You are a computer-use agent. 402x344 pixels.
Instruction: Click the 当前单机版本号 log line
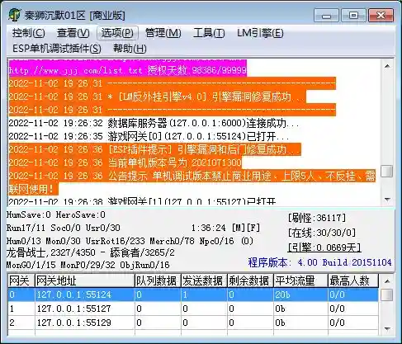125,163
